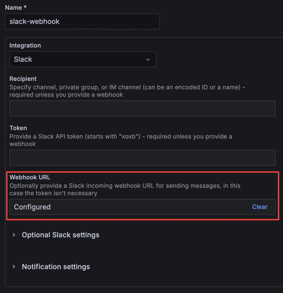
Task: Click the Recipient label
Action: click(x=23, y=79)
